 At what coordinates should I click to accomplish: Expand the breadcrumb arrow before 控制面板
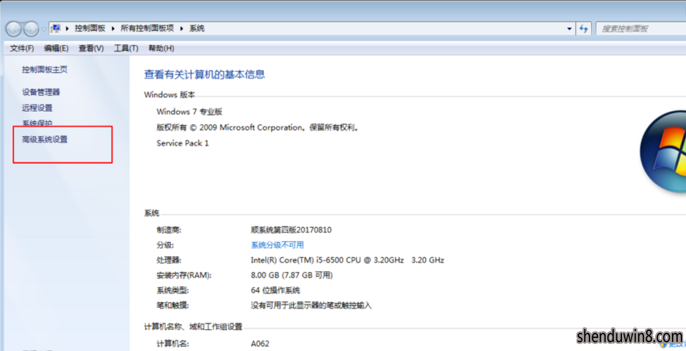(67, 28)
